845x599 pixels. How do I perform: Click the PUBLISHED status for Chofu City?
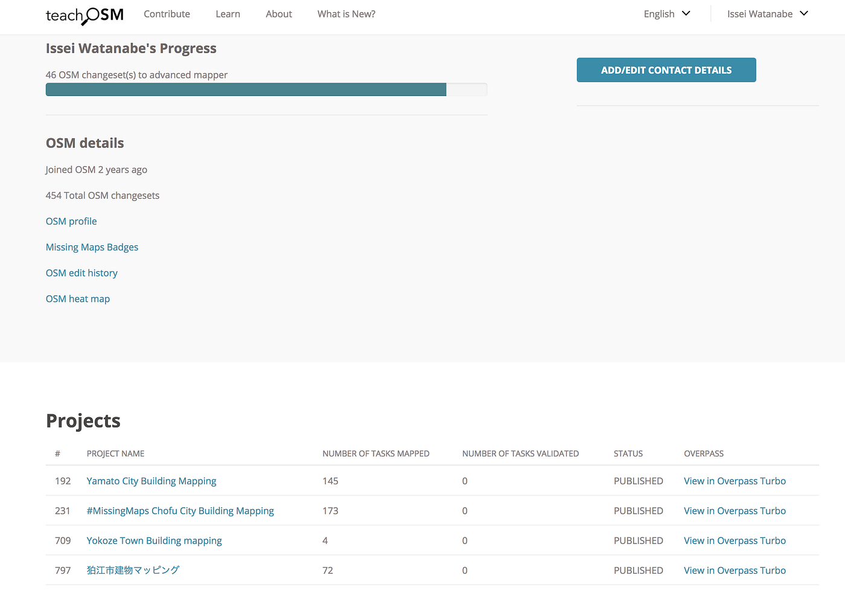pos(639,511)
